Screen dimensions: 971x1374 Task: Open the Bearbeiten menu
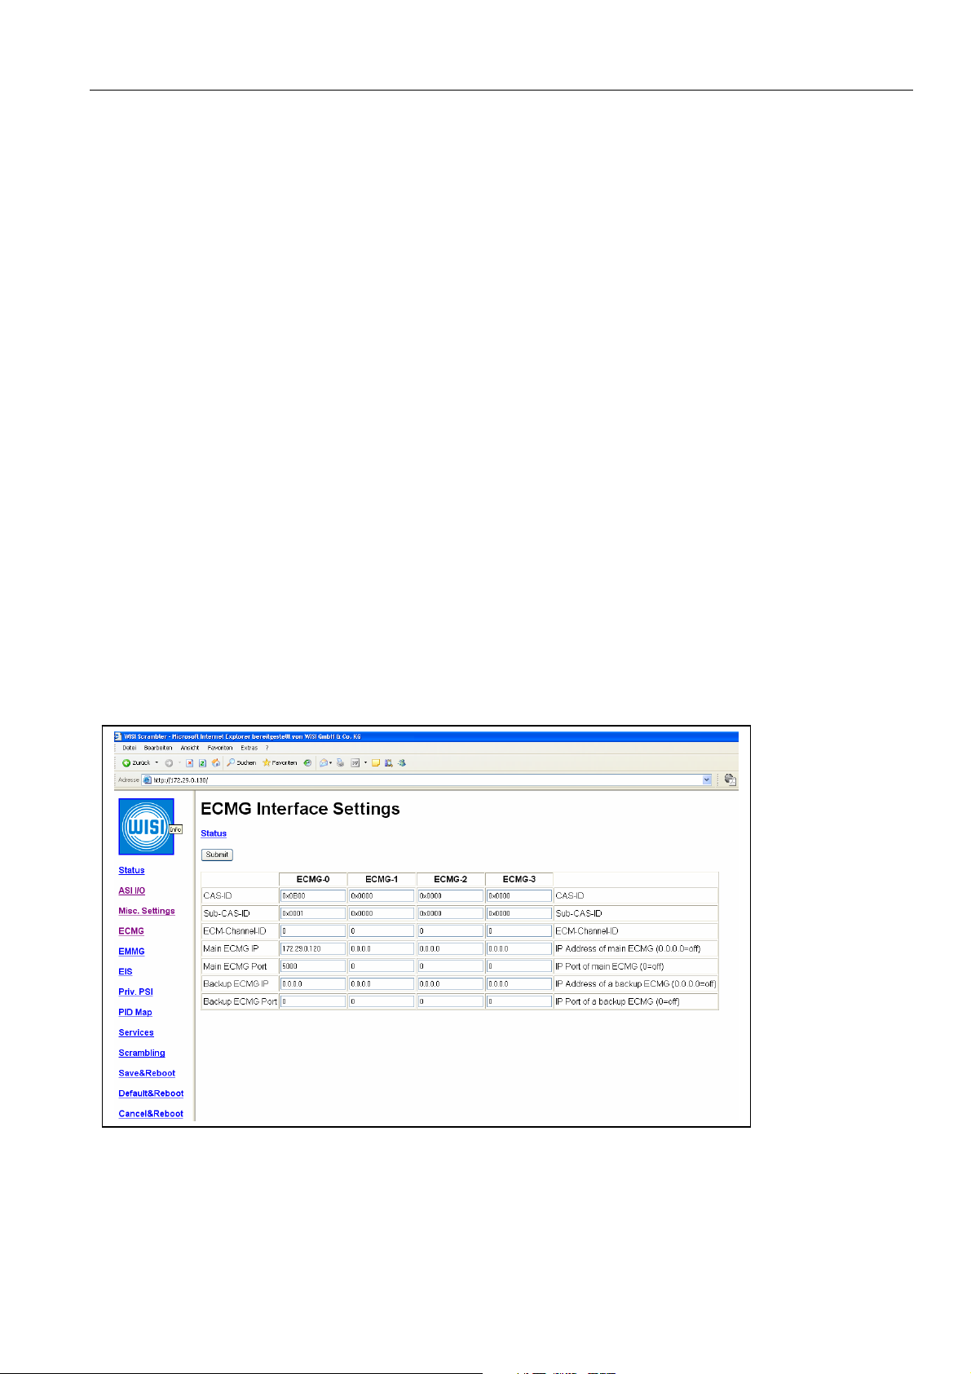158,748
